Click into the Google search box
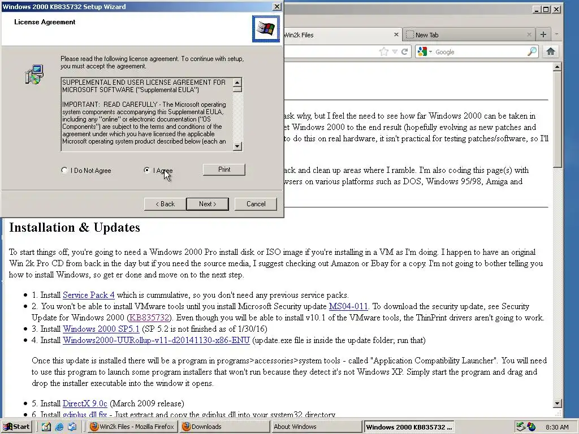Viewport: 579px width, 434px height. (480, 52)
